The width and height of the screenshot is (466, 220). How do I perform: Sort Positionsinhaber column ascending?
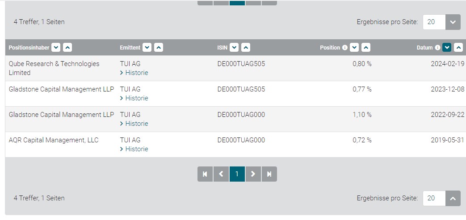[x=67, y=47]
